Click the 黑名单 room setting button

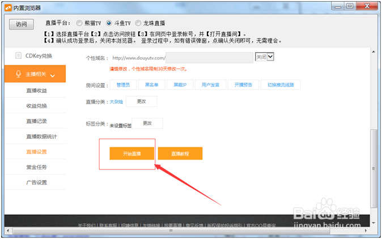pos(151,85)
